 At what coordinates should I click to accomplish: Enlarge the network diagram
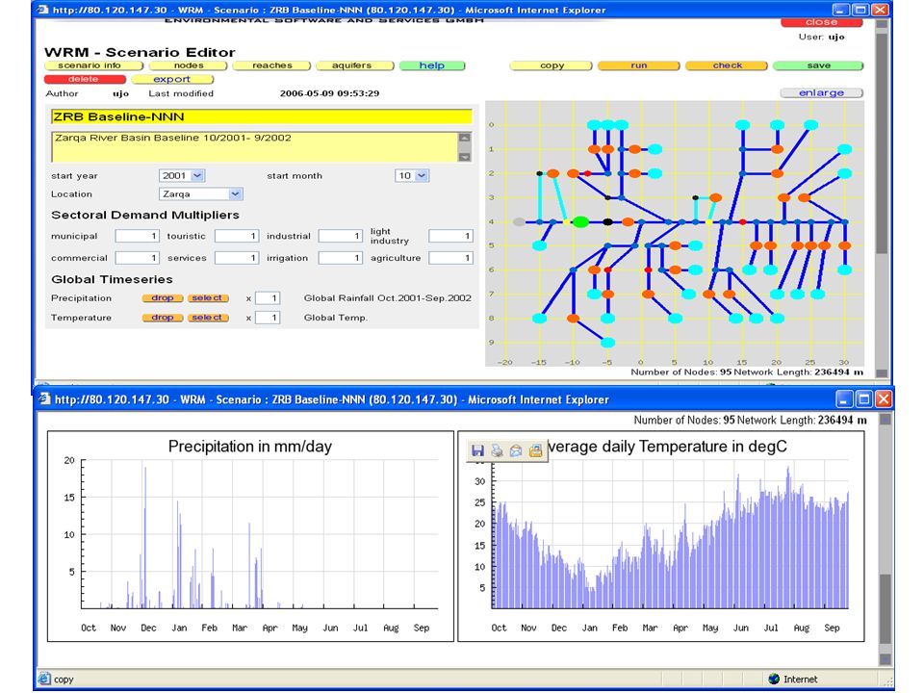click(x=821, y=92)
